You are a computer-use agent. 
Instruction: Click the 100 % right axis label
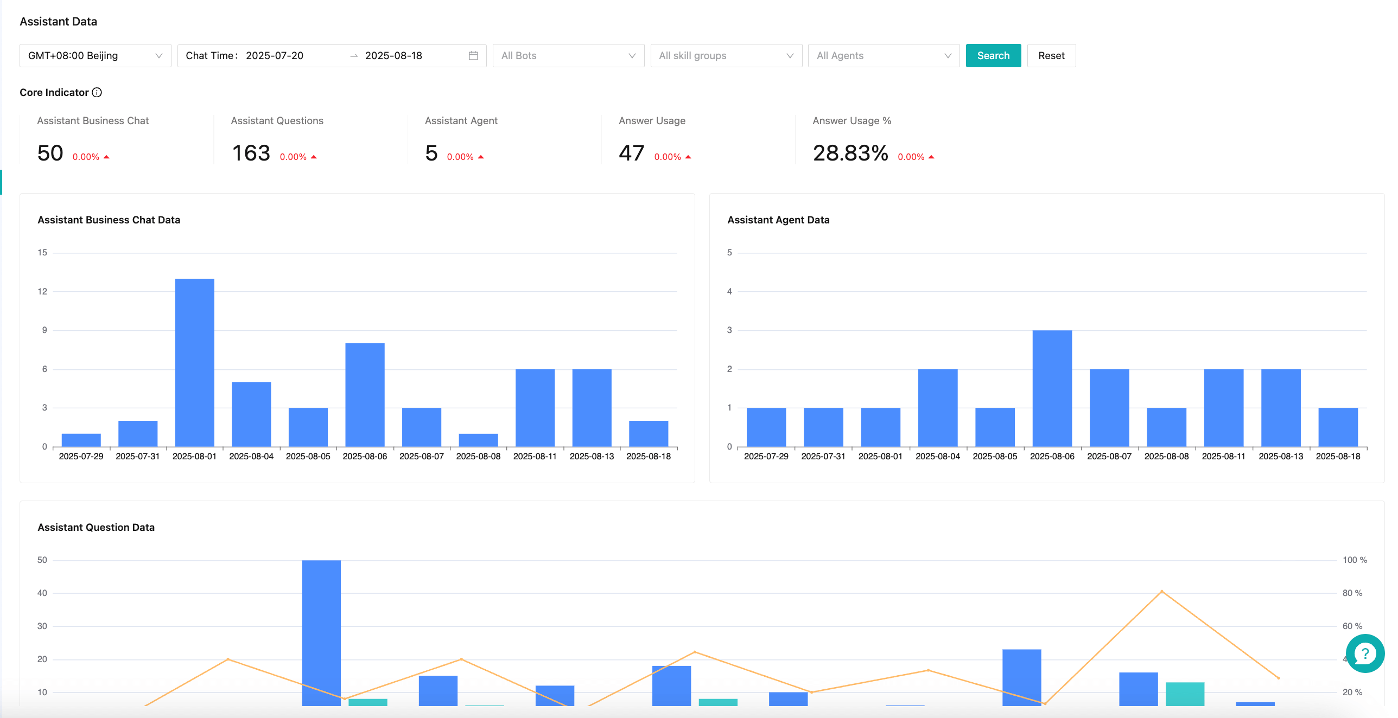(x=1355, y=560)
